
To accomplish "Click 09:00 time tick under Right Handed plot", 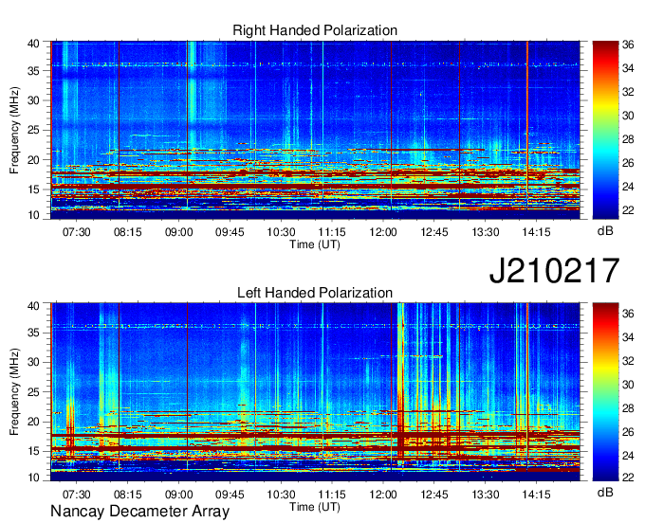I will [x=179, y=232].
